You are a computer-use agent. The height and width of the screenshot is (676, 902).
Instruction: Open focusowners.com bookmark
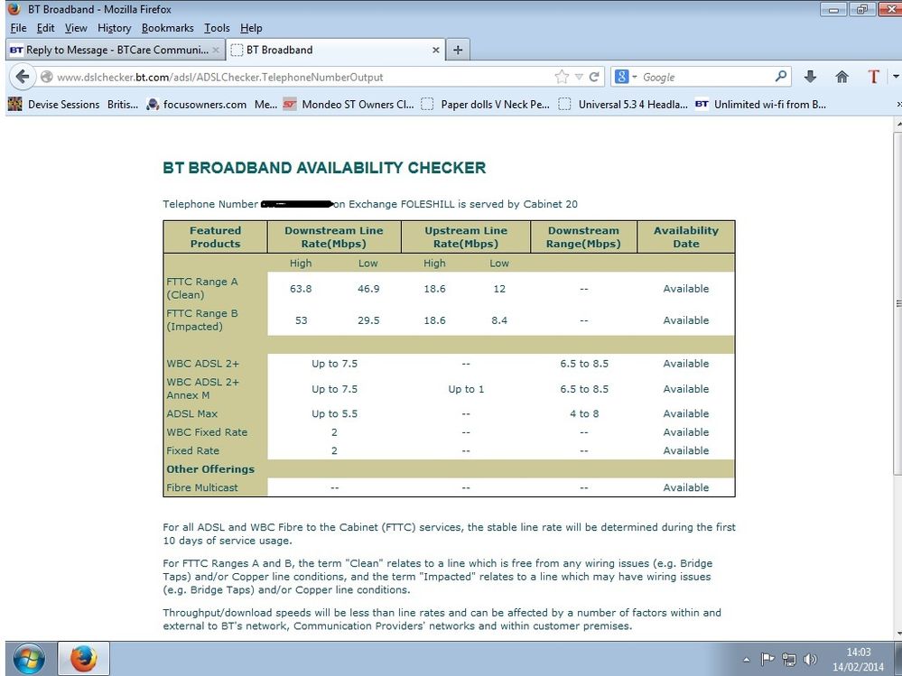pyautogui.click(x=197, y=104)
